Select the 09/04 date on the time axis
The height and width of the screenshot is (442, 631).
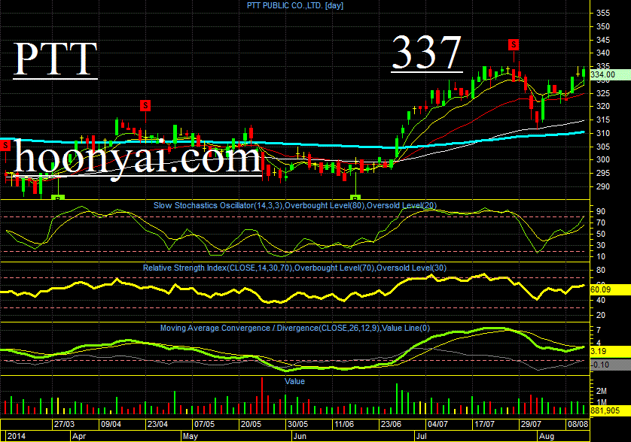tap(111, 424)
